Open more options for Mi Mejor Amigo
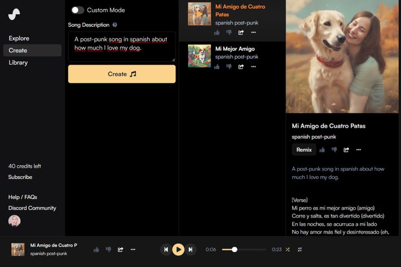This screenshot has height=267, width=401. (x=253, y=66)
